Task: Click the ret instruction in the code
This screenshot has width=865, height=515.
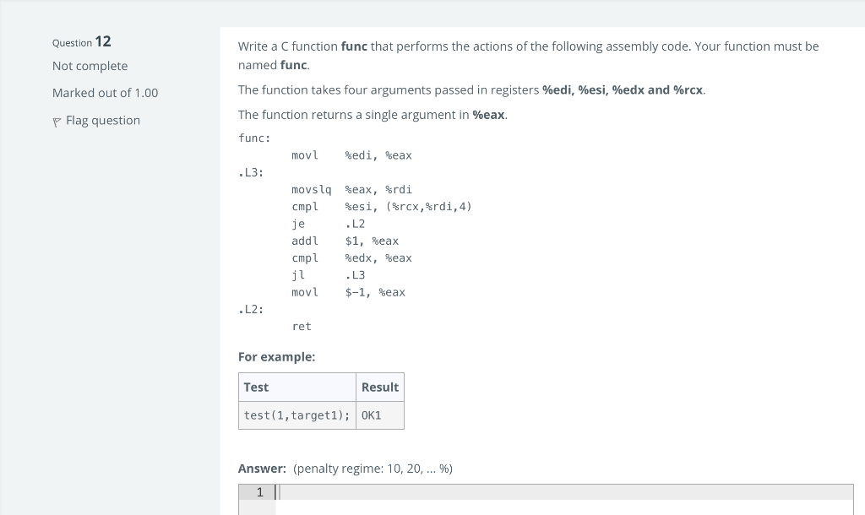Action: [301, 326]
